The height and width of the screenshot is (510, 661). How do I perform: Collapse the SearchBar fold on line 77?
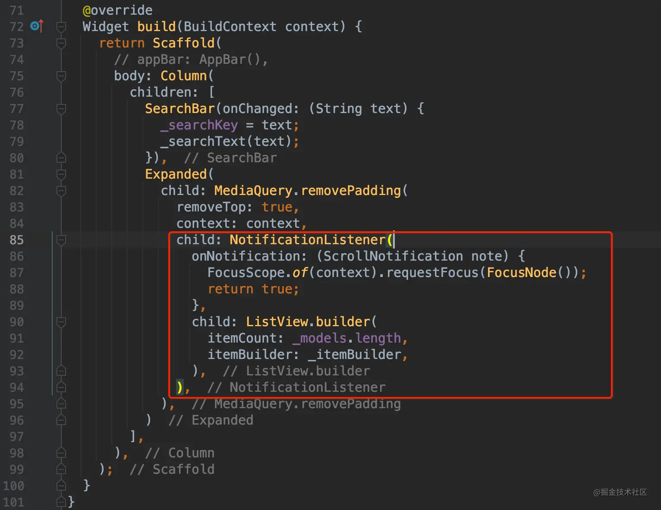61,109
